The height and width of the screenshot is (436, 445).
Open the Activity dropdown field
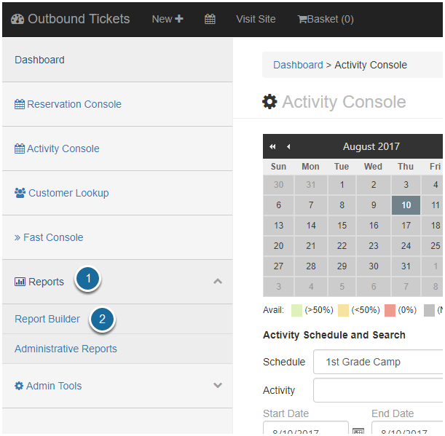pos(378,390)
